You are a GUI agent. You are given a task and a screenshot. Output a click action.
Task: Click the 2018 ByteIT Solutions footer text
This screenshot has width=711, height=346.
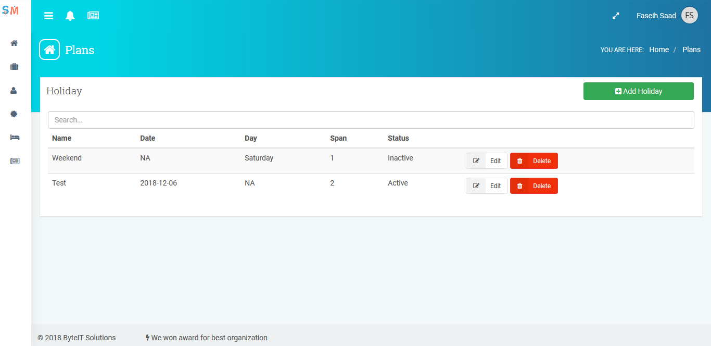[77, 338]
